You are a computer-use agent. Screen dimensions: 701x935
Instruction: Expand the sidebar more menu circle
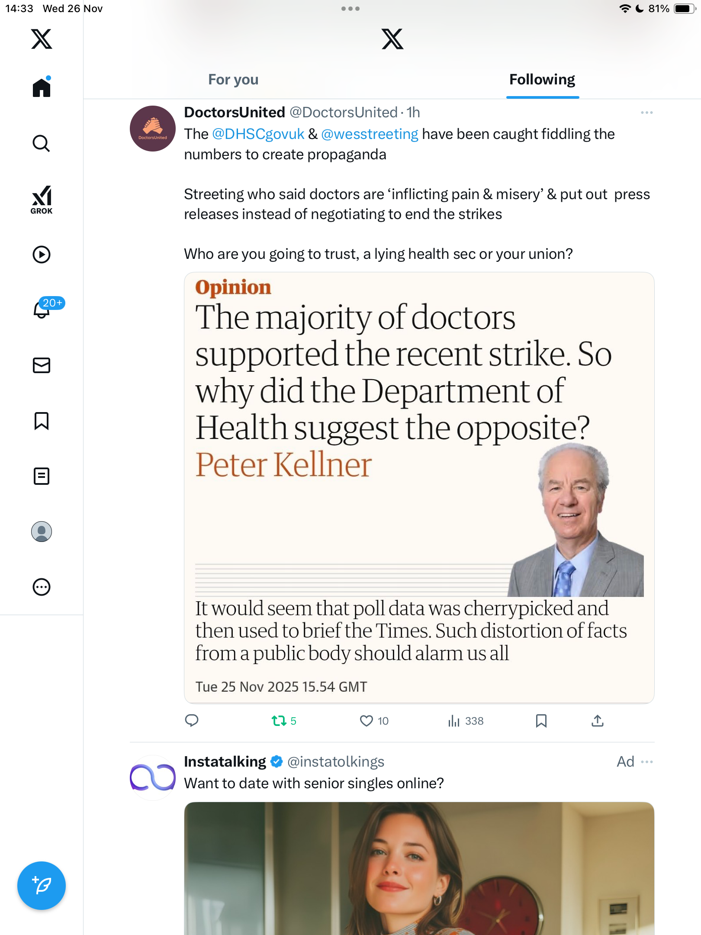42,587
